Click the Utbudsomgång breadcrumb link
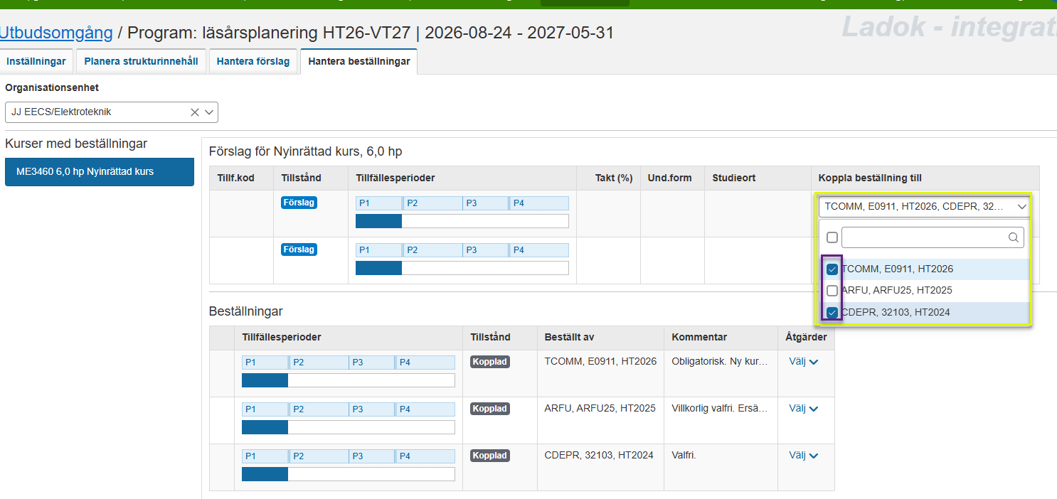 coord(56,33)
